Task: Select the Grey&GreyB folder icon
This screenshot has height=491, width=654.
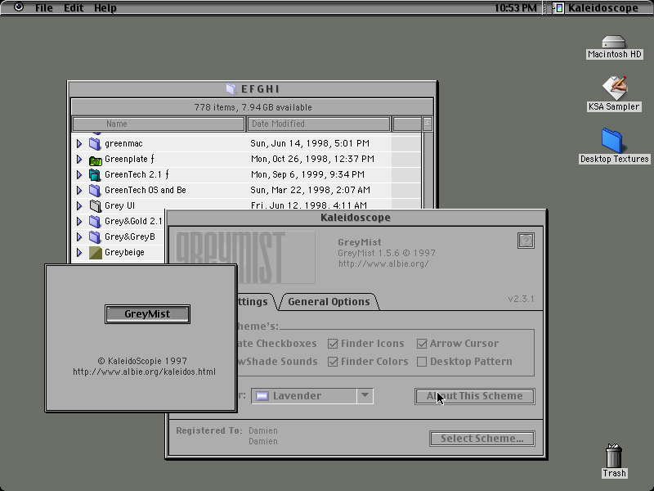Action: tap(95, 236)
